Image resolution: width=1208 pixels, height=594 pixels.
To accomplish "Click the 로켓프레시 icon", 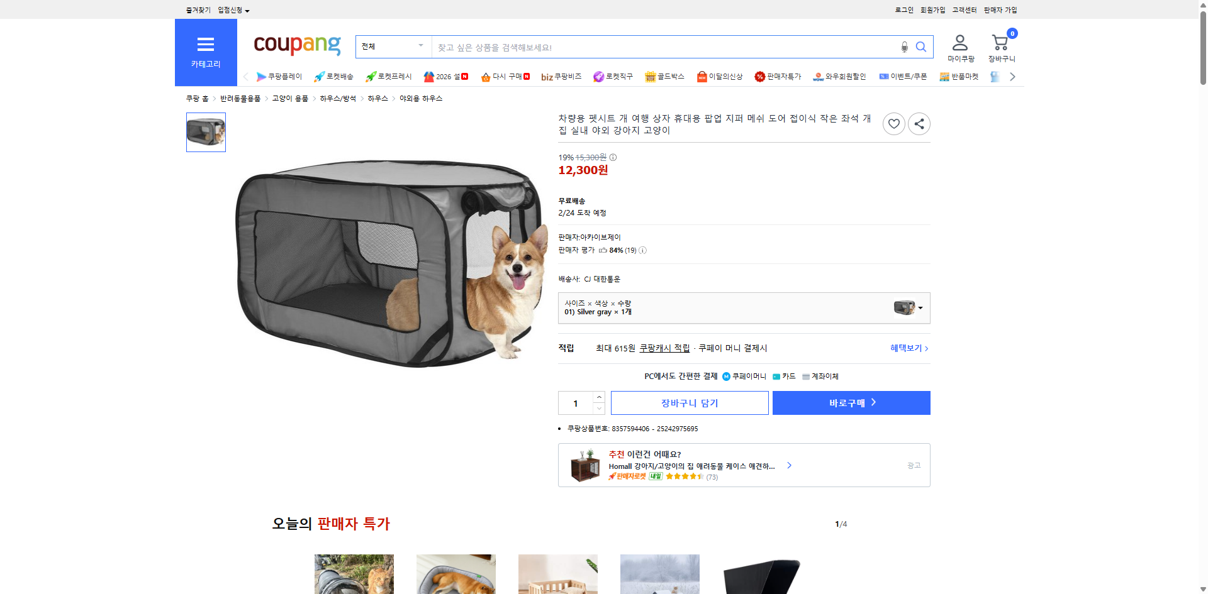I will pos(386,76).
